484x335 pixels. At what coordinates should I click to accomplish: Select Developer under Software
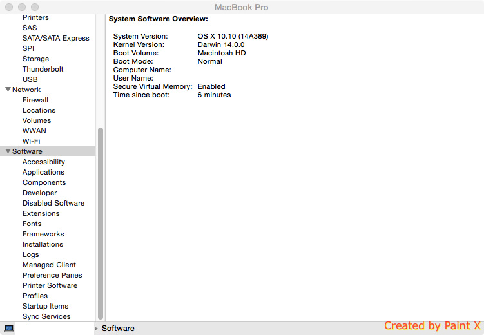tap(39, 193)
